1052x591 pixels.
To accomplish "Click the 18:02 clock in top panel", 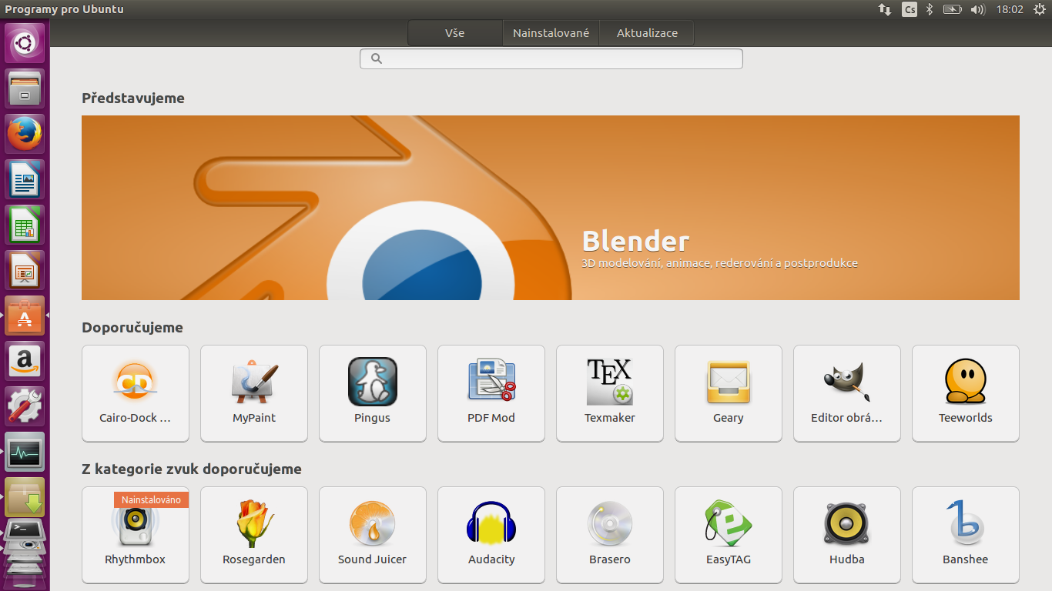I will pyautogui.click(x=1010, y=9).
